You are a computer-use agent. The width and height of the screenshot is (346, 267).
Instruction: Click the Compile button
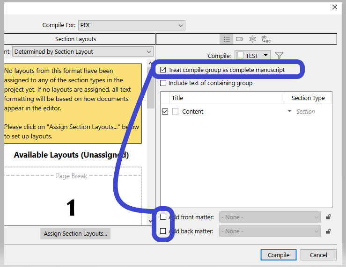pyautogui.click(x=279, y=255)
